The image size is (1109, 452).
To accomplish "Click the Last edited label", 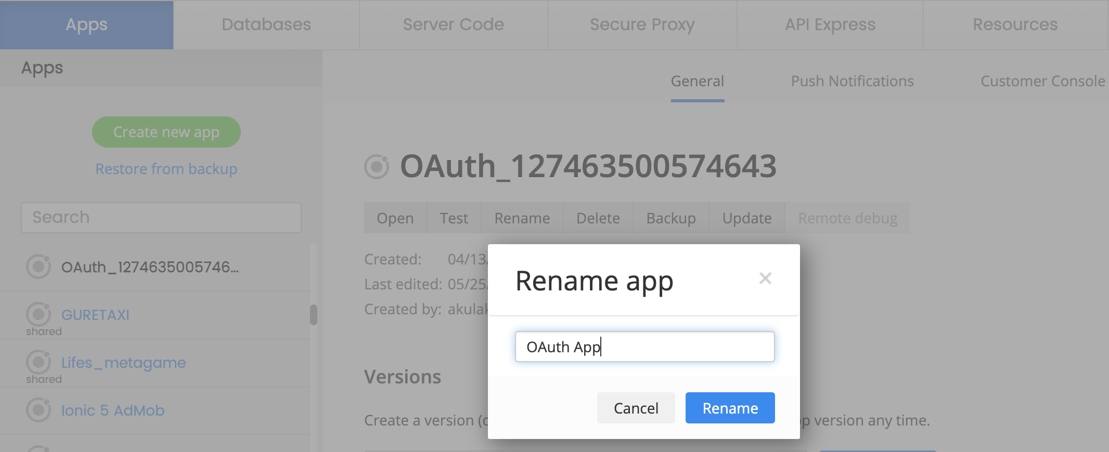I will 403,284.
